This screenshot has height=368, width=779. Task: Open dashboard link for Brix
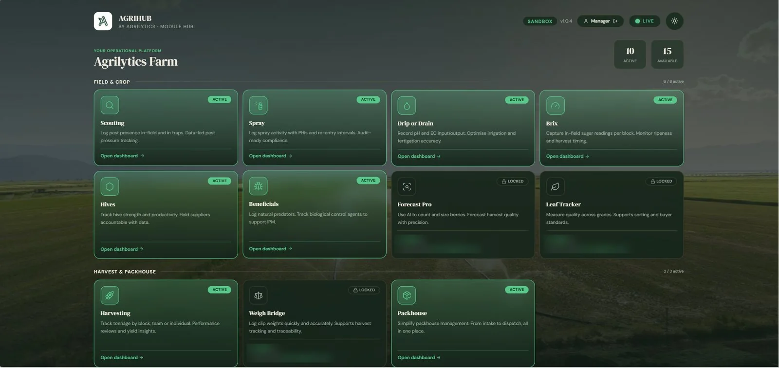568,156
